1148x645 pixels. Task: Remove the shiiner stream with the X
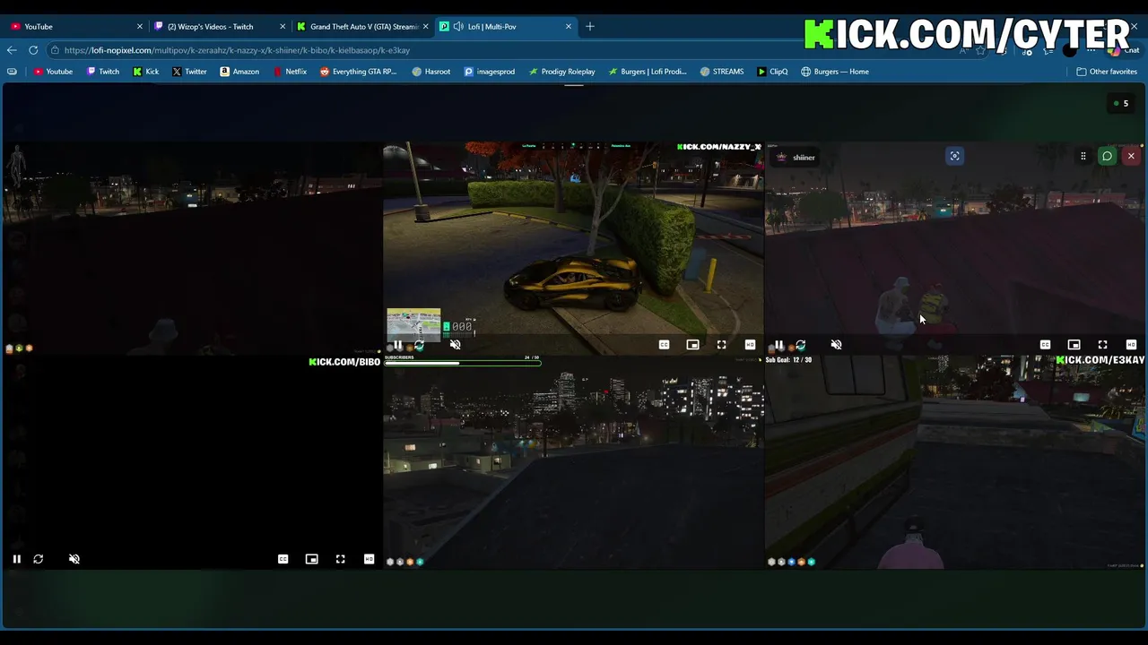click(1131, 157)
